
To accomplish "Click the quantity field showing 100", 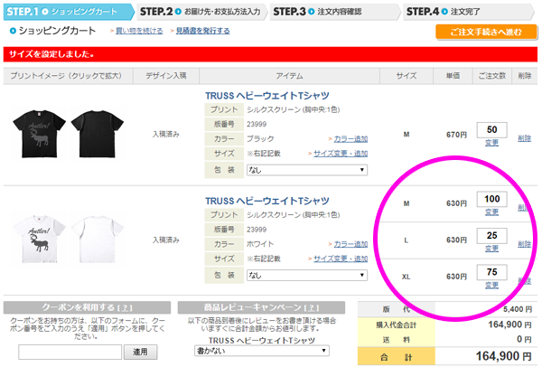I will [x=492, y=199].
